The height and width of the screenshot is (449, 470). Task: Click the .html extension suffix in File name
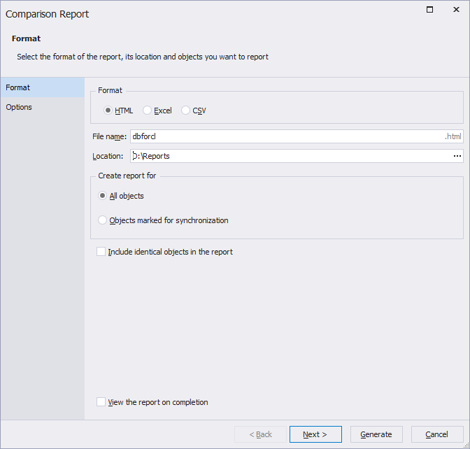453,136
